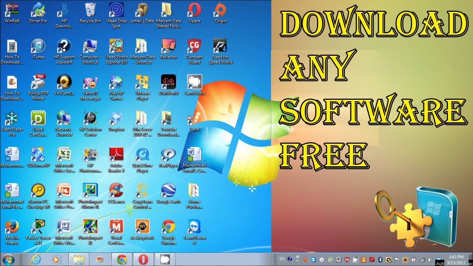This screenshot has height=266, width=473.
Task: Open CopyTrans Control Center icon
Action: click(x=142, y=196)
